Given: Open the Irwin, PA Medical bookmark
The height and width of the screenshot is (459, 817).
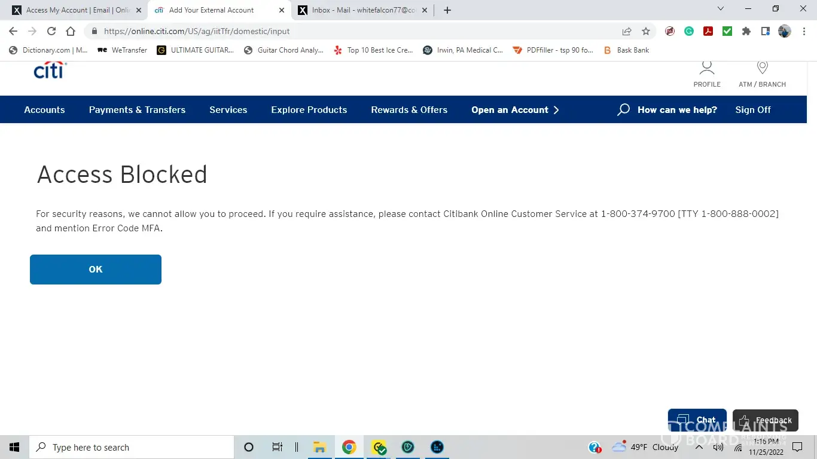Looking at the screenshot, I should (x=463, y=50).
